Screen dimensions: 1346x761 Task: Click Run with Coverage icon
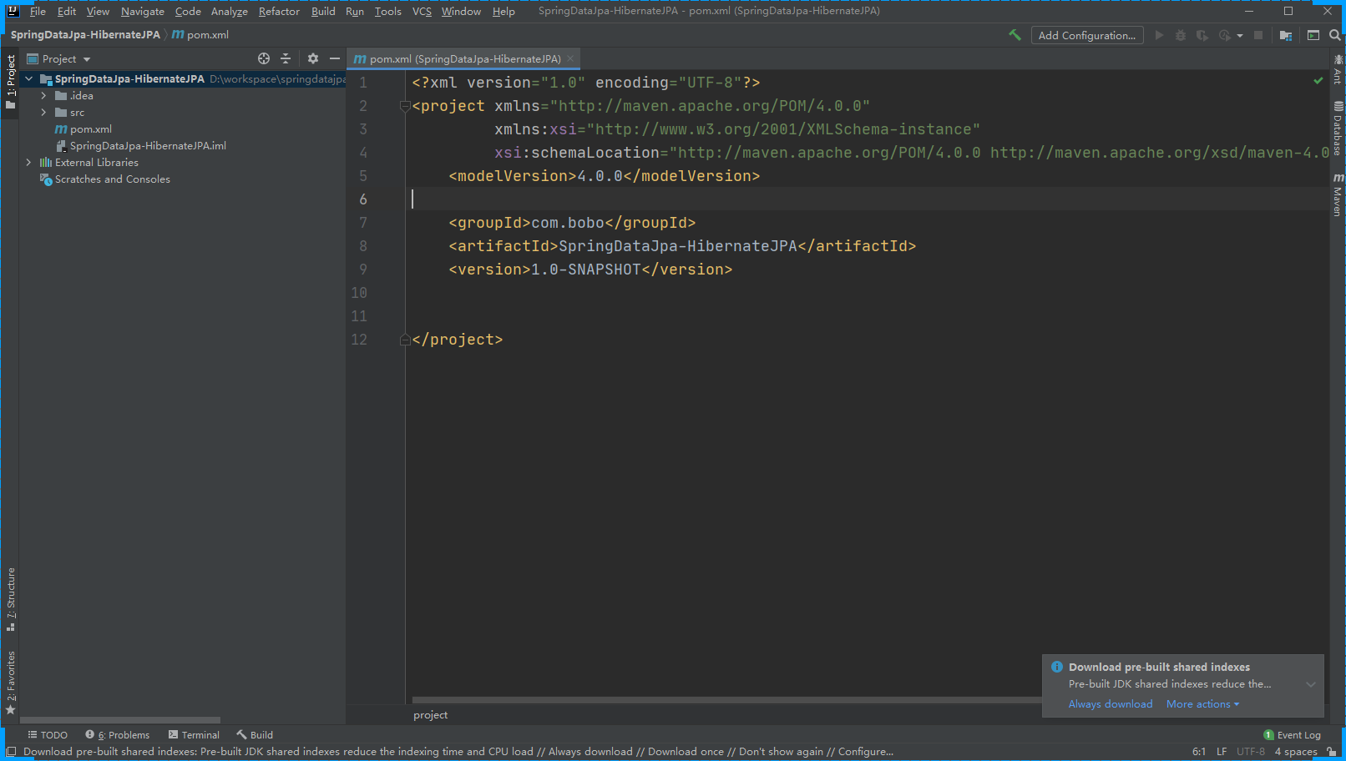click(1202, 35)
